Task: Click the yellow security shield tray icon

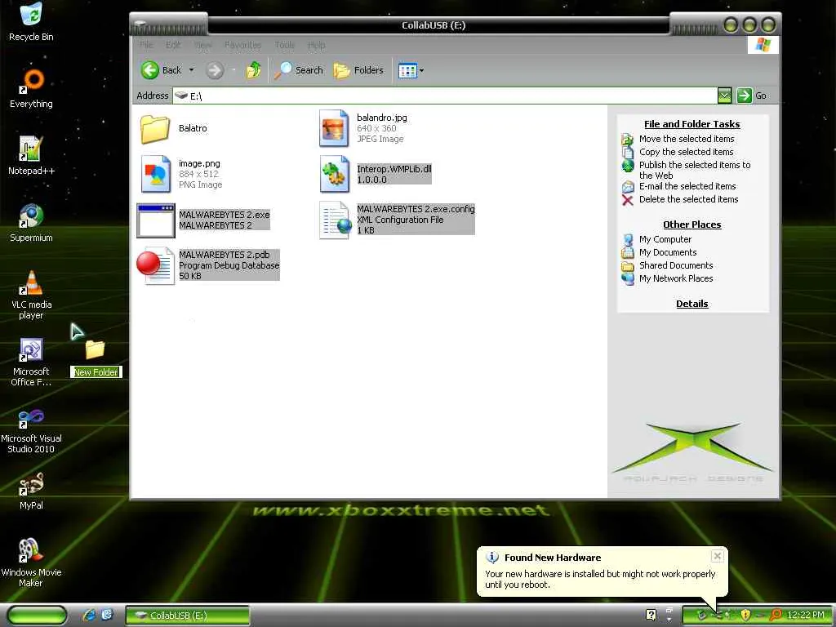Action: click(x=745, y=615)
